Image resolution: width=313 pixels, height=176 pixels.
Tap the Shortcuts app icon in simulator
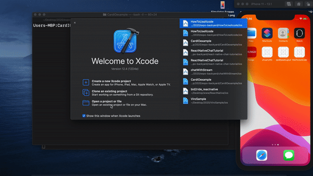(x=267, y=34)
